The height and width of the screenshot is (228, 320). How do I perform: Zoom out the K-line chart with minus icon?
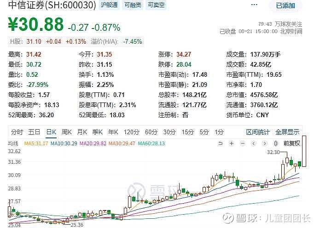coord(243,143)
